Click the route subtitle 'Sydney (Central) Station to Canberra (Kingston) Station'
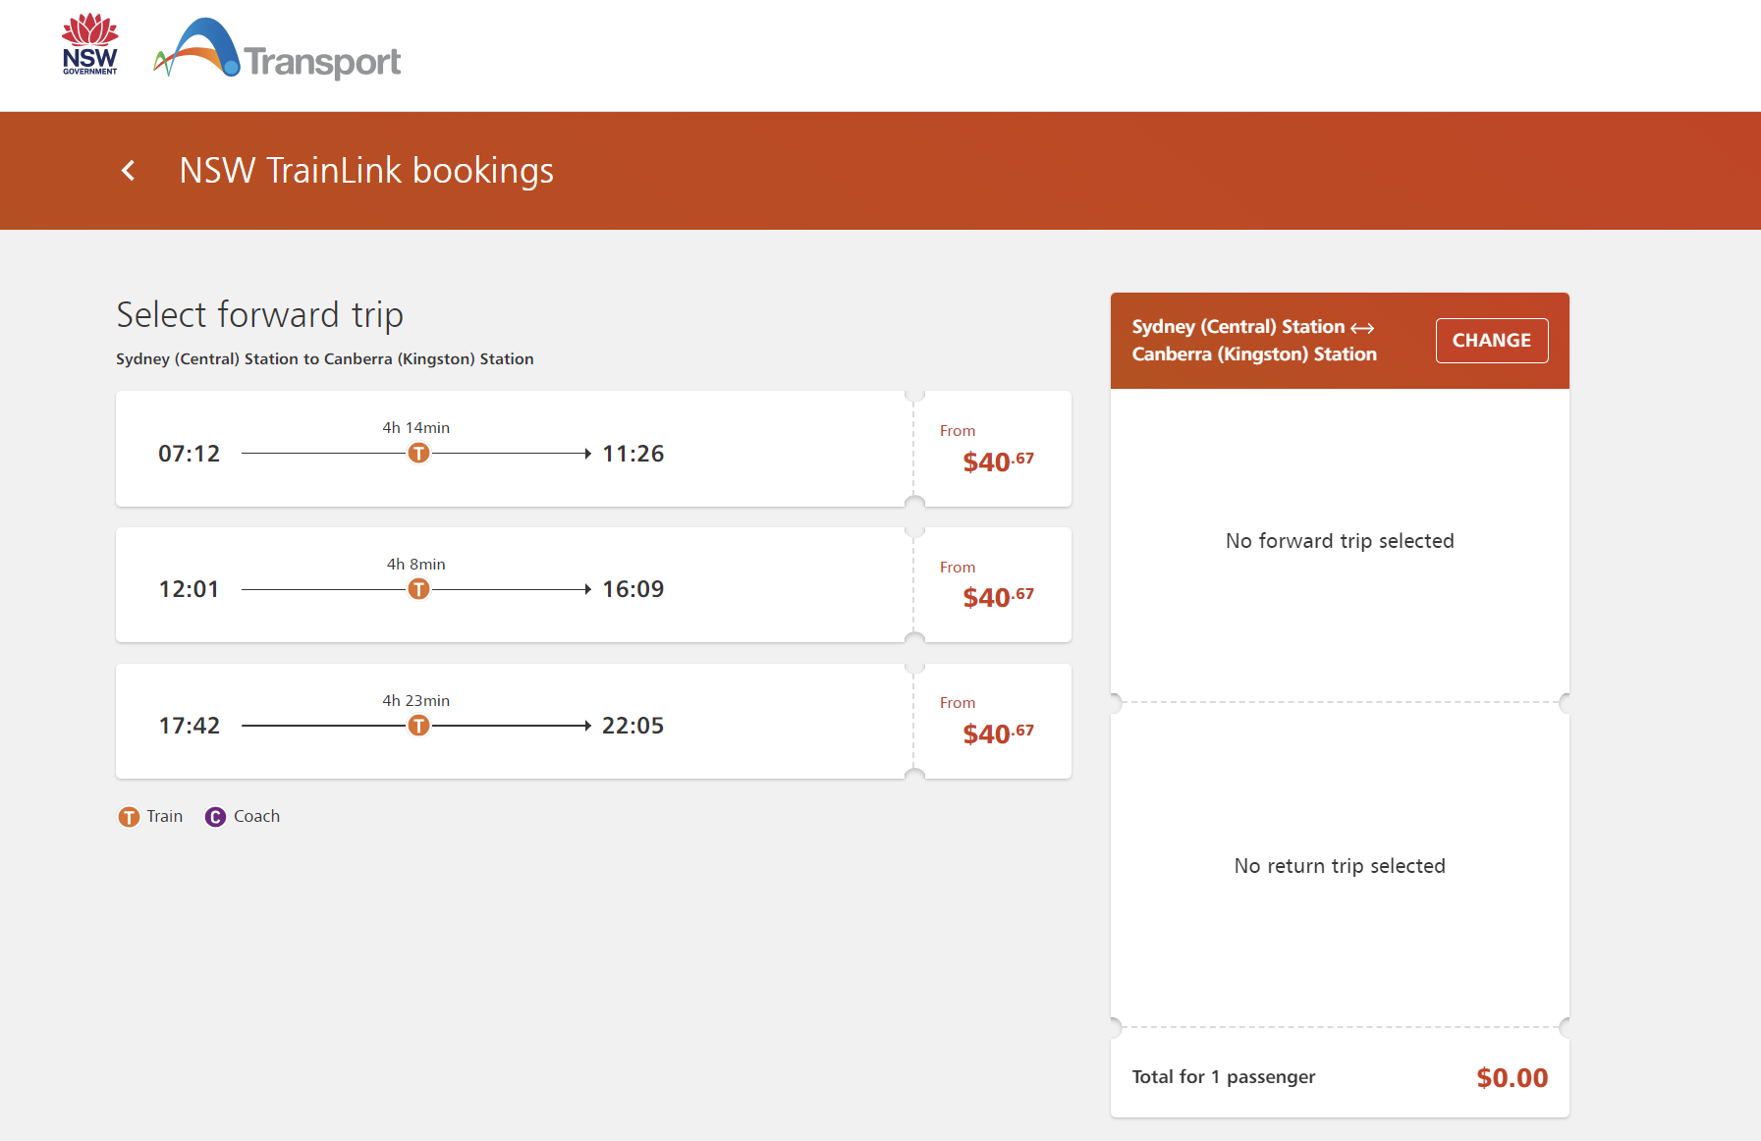This screenshot has width=1761, height=1141. 325,359
